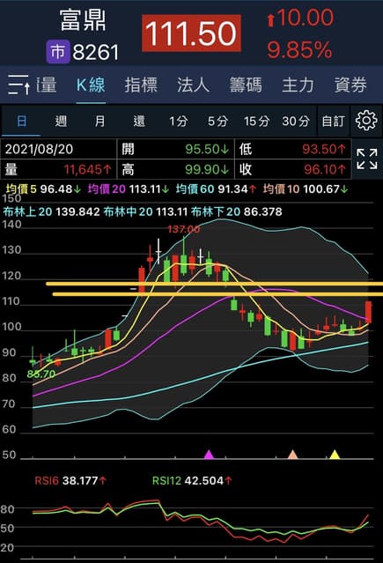Tap the purple 市 market badge
This screenshot has height=563, width=383.
(58, 52)
